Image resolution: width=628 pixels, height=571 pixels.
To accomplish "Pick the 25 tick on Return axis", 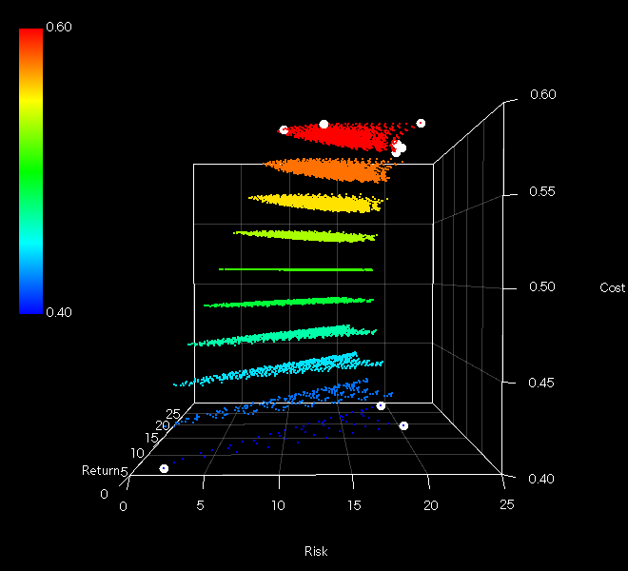I will tap(173, 414).
